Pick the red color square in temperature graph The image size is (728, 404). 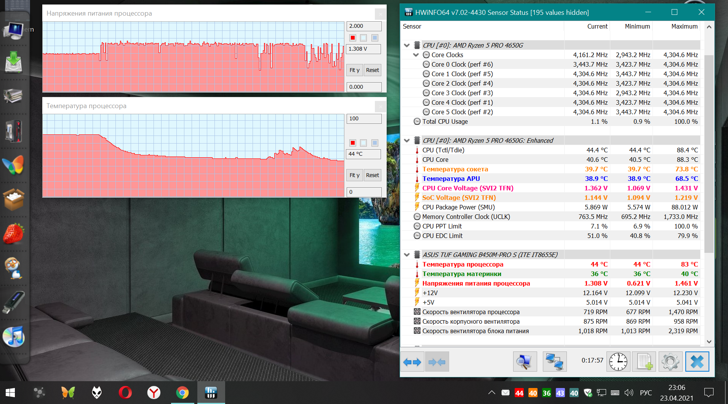pyautogui.click(x=353, y=143)
